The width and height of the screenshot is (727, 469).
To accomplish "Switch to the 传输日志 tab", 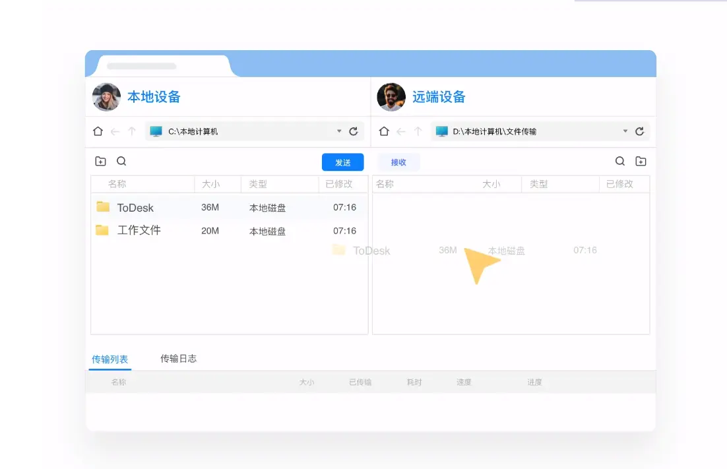I will point(179,359).
